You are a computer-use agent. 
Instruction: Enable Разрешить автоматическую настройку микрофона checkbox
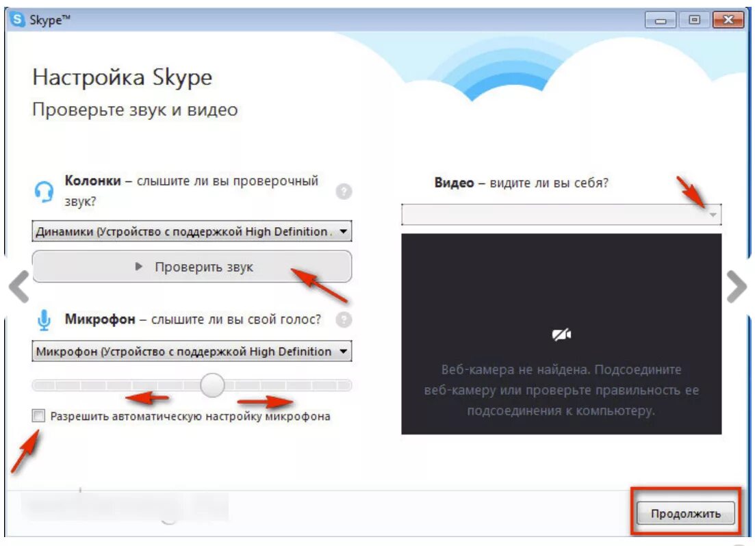point(38,415)
